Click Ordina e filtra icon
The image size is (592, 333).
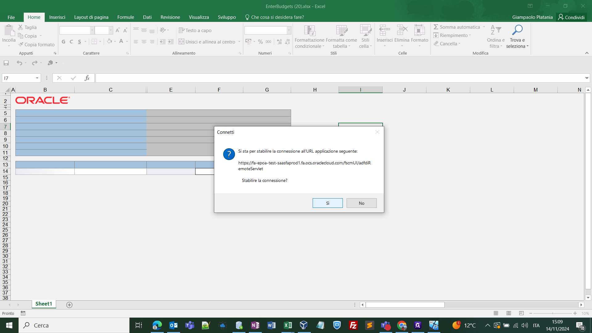click(x=496, y=30)
